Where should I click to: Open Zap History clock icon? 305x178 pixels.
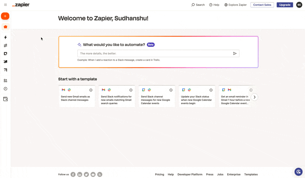[x=5, y=89]
